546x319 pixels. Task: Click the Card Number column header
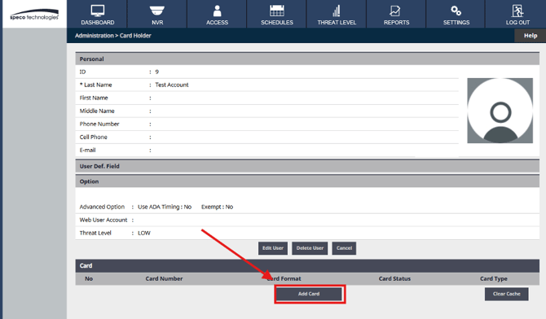164,278
